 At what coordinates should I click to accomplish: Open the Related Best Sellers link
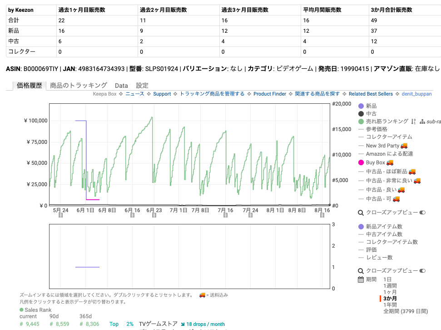pyautogui.click(x=371, y=94)
